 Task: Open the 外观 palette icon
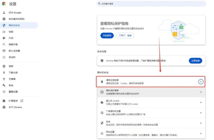pyautogui.click(x=4, y=38)
